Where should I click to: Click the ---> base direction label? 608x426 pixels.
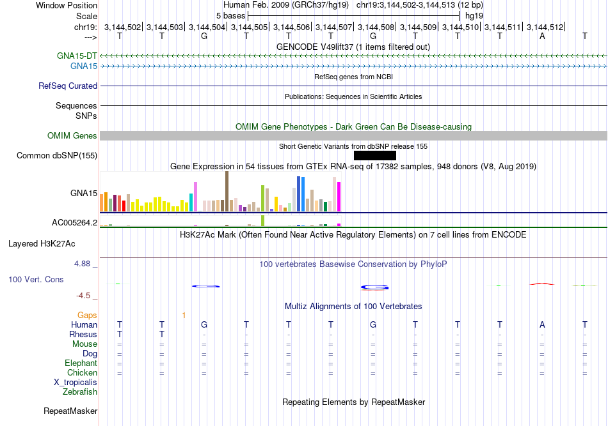pyautogui.click(x=91, y=37)
